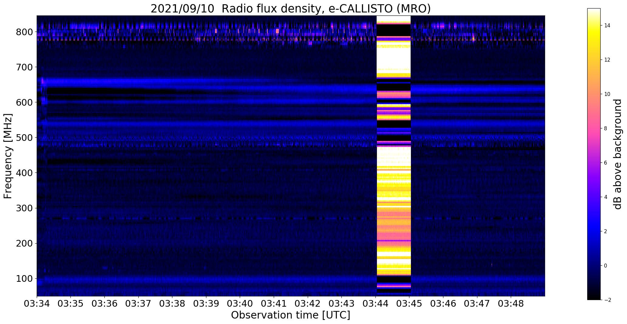Click the 03:34 time tick label
This screenshot has width=627, height=324.
pyautogui.click(x=37, y=304)
